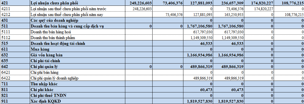Screen dimensions: 304x104
Task: Select the Xác định KQKD cell
Action: tap(76, 101)
